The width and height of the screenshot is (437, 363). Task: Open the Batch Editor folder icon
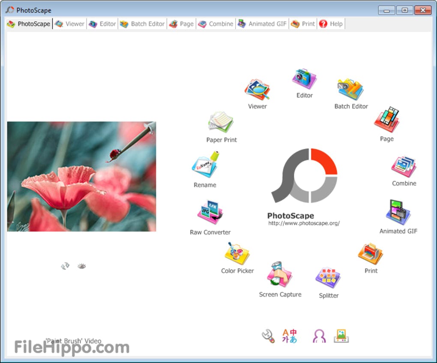pyautogui.click(x=350, y=89)
